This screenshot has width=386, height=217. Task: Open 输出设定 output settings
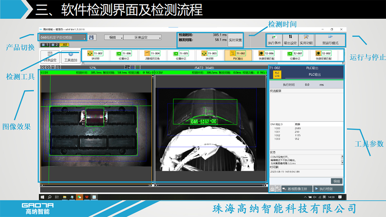coord(290,40)
